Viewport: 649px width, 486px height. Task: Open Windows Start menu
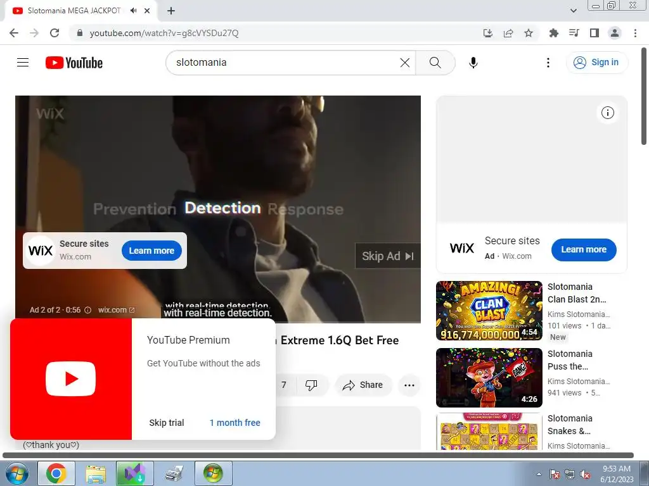[x=16, y=473]
